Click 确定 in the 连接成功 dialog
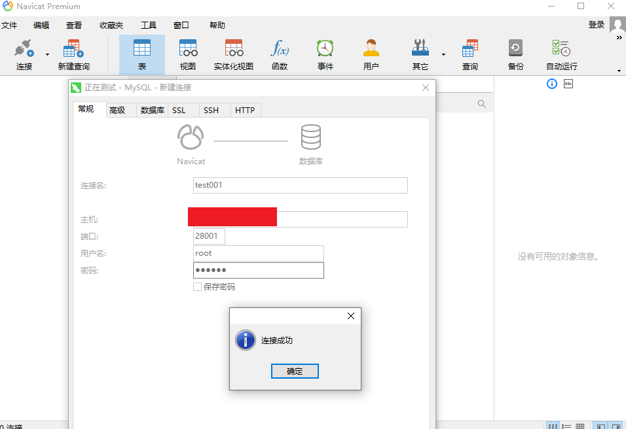 pos(295,371)
